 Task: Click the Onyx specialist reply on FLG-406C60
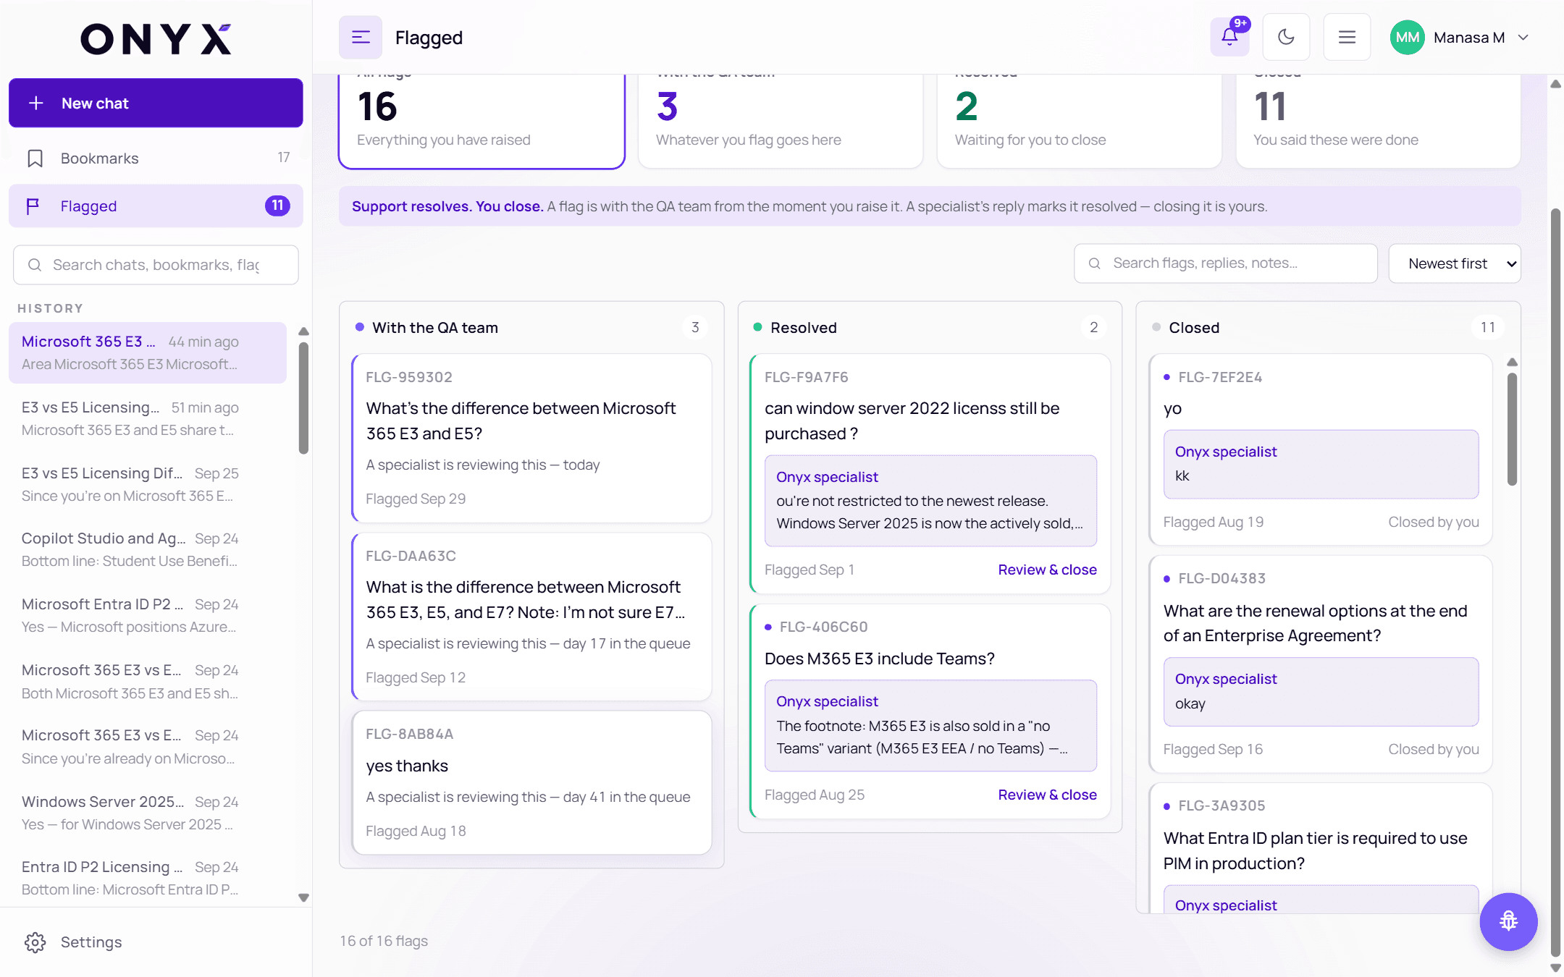[930, 725]
